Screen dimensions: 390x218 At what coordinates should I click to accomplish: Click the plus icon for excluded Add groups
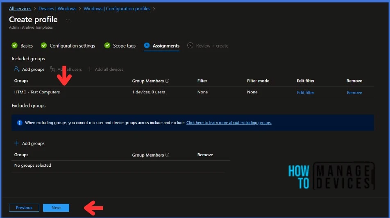pos(17,143)
